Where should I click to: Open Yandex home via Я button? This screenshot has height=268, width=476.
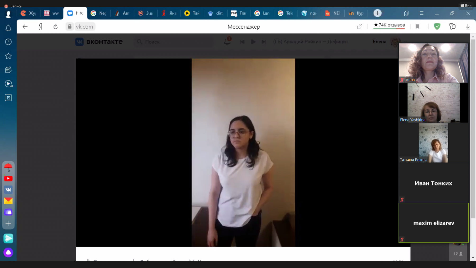(x=40, y=26)
